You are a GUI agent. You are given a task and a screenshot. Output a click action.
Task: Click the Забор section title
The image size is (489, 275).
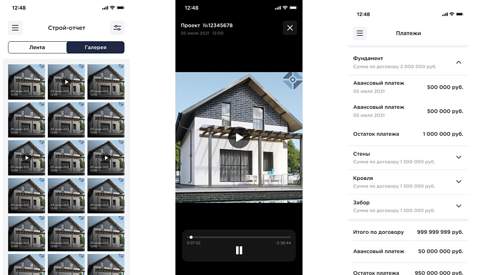[361, 202]
